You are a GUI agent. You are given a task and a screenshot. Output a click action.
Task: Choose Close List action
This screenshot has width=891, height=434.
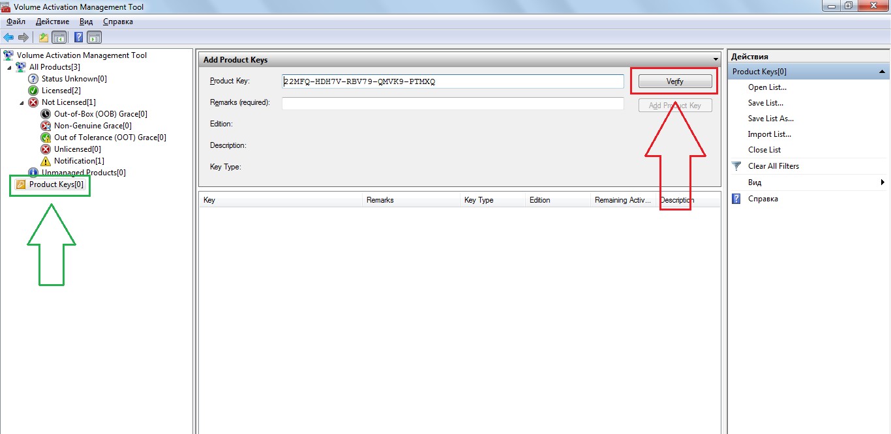[764, 150]
